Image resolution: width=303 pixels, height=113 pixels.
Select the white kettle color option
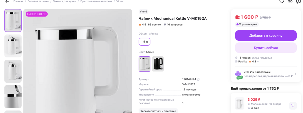coord(145,64)
